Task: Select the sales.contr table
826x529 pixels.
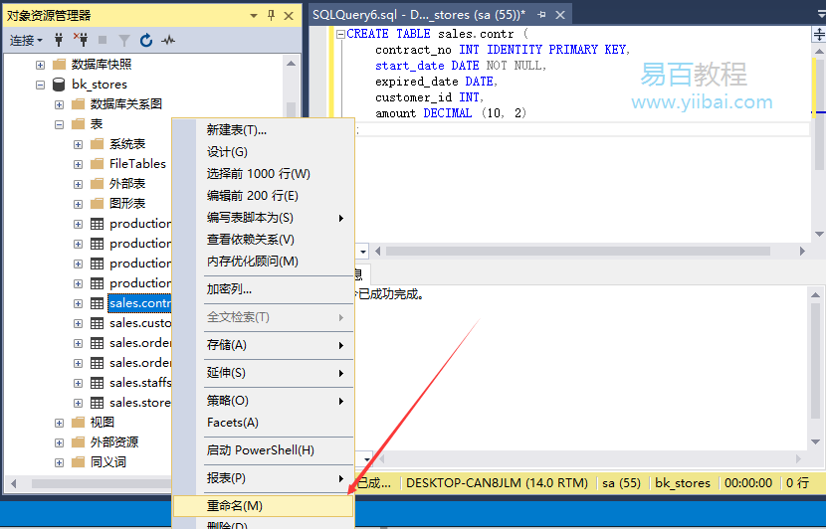Action: [x=139, y=302]
